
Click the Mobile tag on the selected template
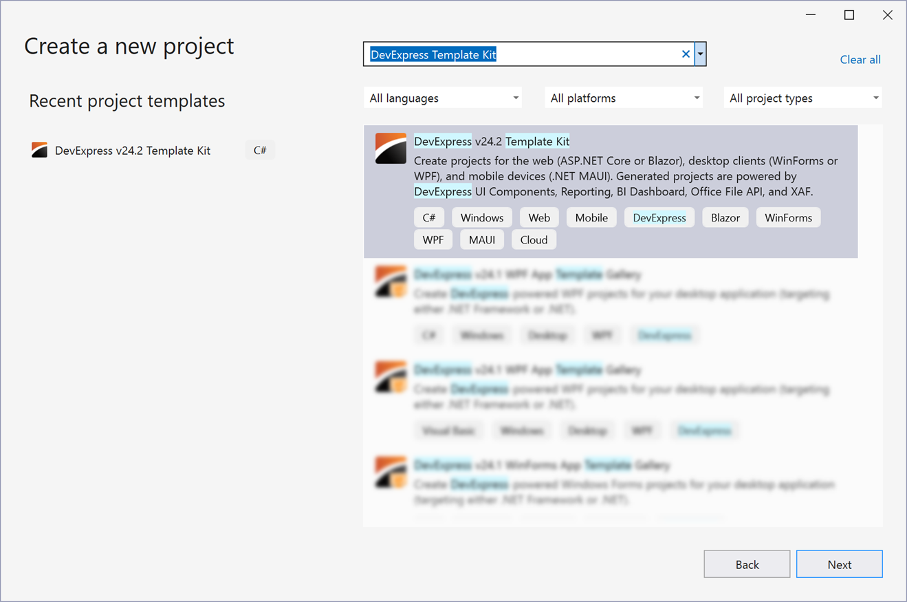point(591,217)
